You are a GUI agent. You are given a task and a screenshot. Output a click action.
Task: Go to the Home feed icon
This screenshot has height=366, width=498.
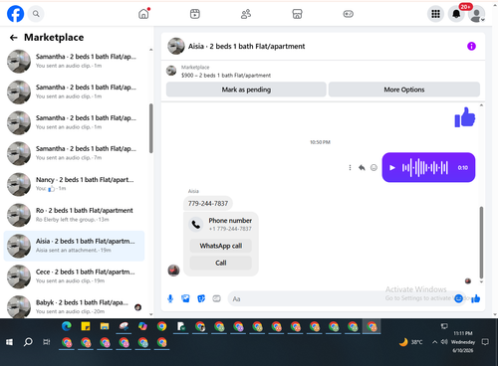143,14
